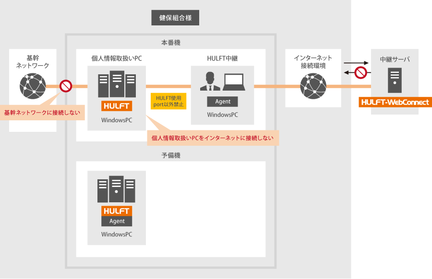Click the HULFT-WebConnect orange label

[395, 102]
